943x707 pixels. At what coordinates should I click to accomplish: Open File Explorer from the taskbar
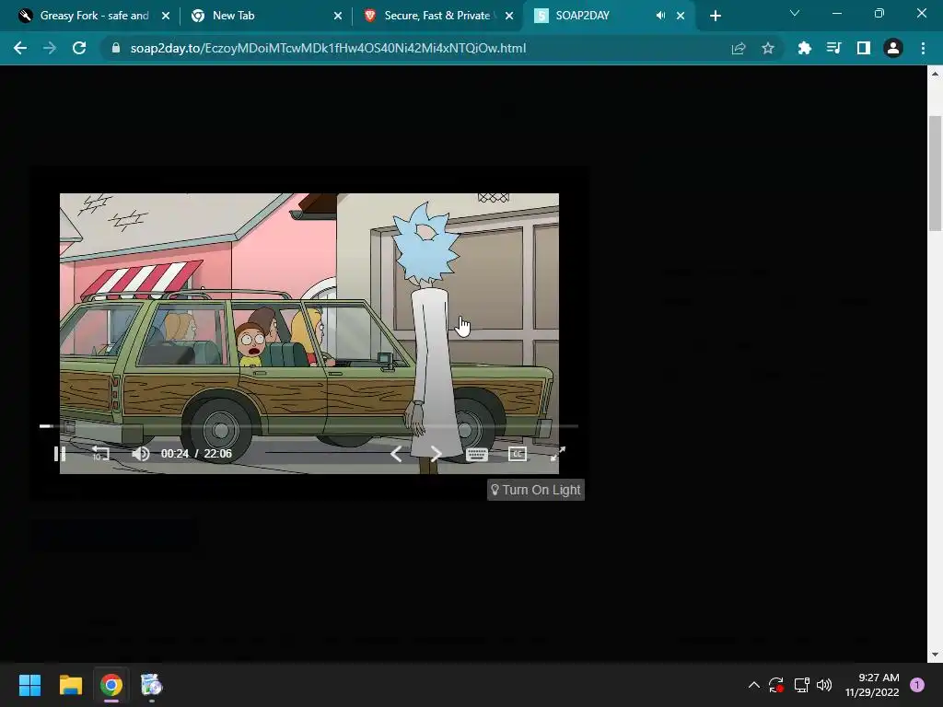click(x=70, y=685)
